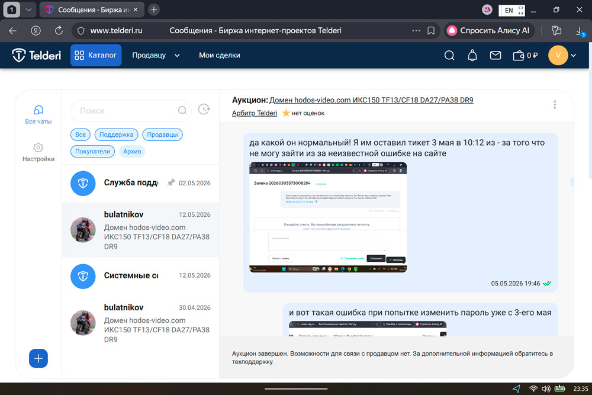The height and width of the screenshot is (395, 592).
Task: Open the clock history icon beside search
Action: point(204,110)
